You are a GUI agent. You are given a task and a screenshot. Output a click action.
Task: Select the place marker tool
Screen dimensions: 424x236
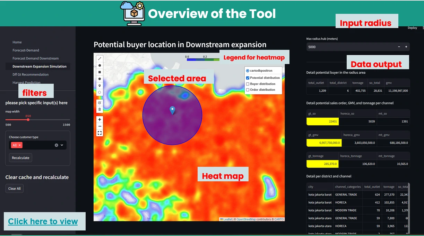[x=99, y=85]
